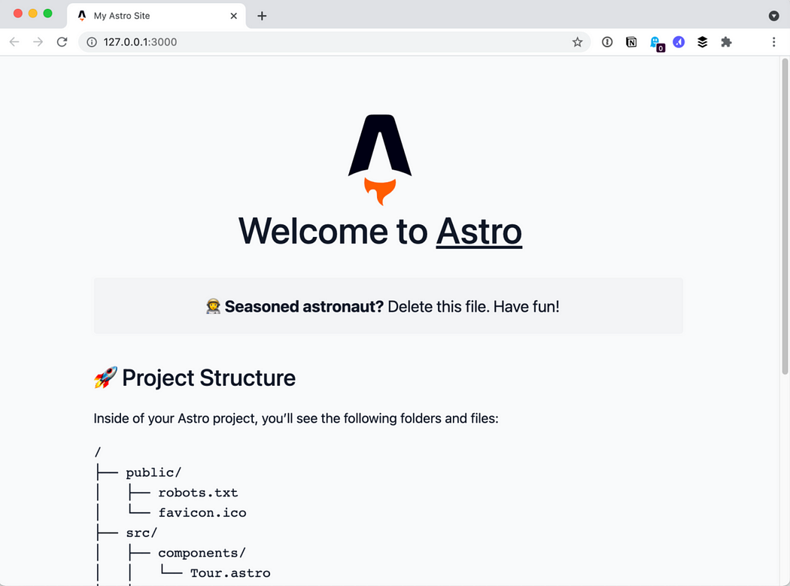Click the rocket emoji beside Project Structure
790x586 pixels.
[x=105, y=378]
